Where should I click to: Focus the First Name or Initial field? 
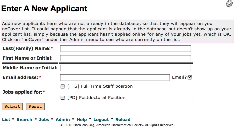point(126,58)
